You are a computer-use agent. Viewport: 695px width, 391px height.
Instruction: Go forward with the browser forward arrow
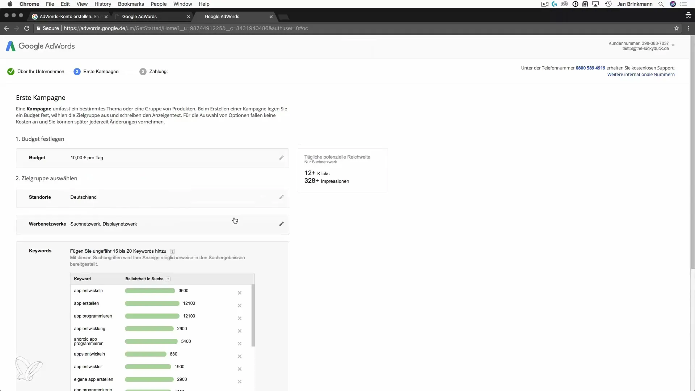(17, 28)
